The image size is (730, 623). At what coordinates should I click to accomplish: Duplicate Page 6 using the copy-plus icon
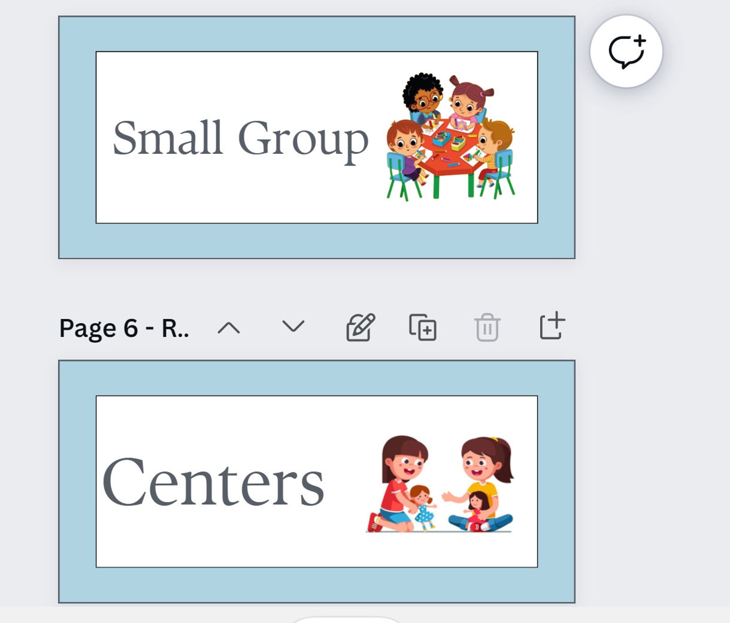click(x=423, y=327)
